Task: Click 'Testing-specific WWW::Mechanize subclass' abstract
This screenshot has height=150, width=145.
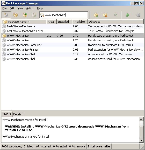Action: point(115,26)
